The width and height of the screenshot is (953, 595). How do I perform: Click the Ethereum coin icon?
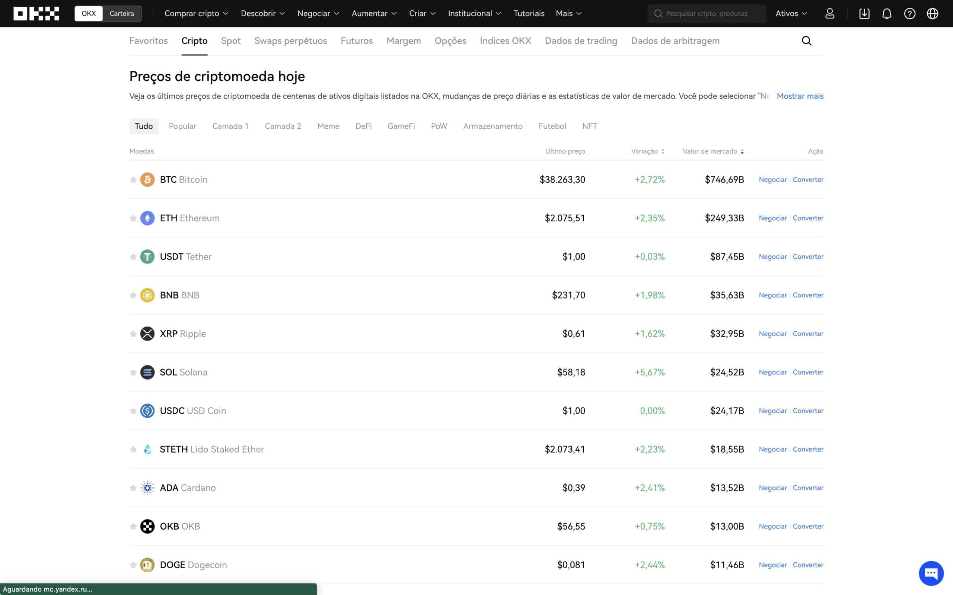point(147,218)
